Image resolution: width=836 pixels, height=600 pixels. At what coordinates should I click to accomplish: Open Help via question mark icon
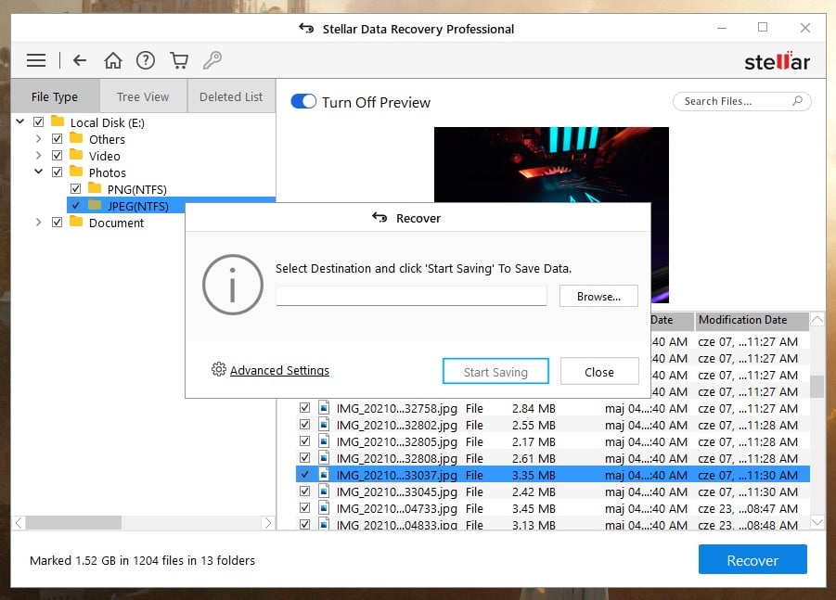click(x=146, y=60)
